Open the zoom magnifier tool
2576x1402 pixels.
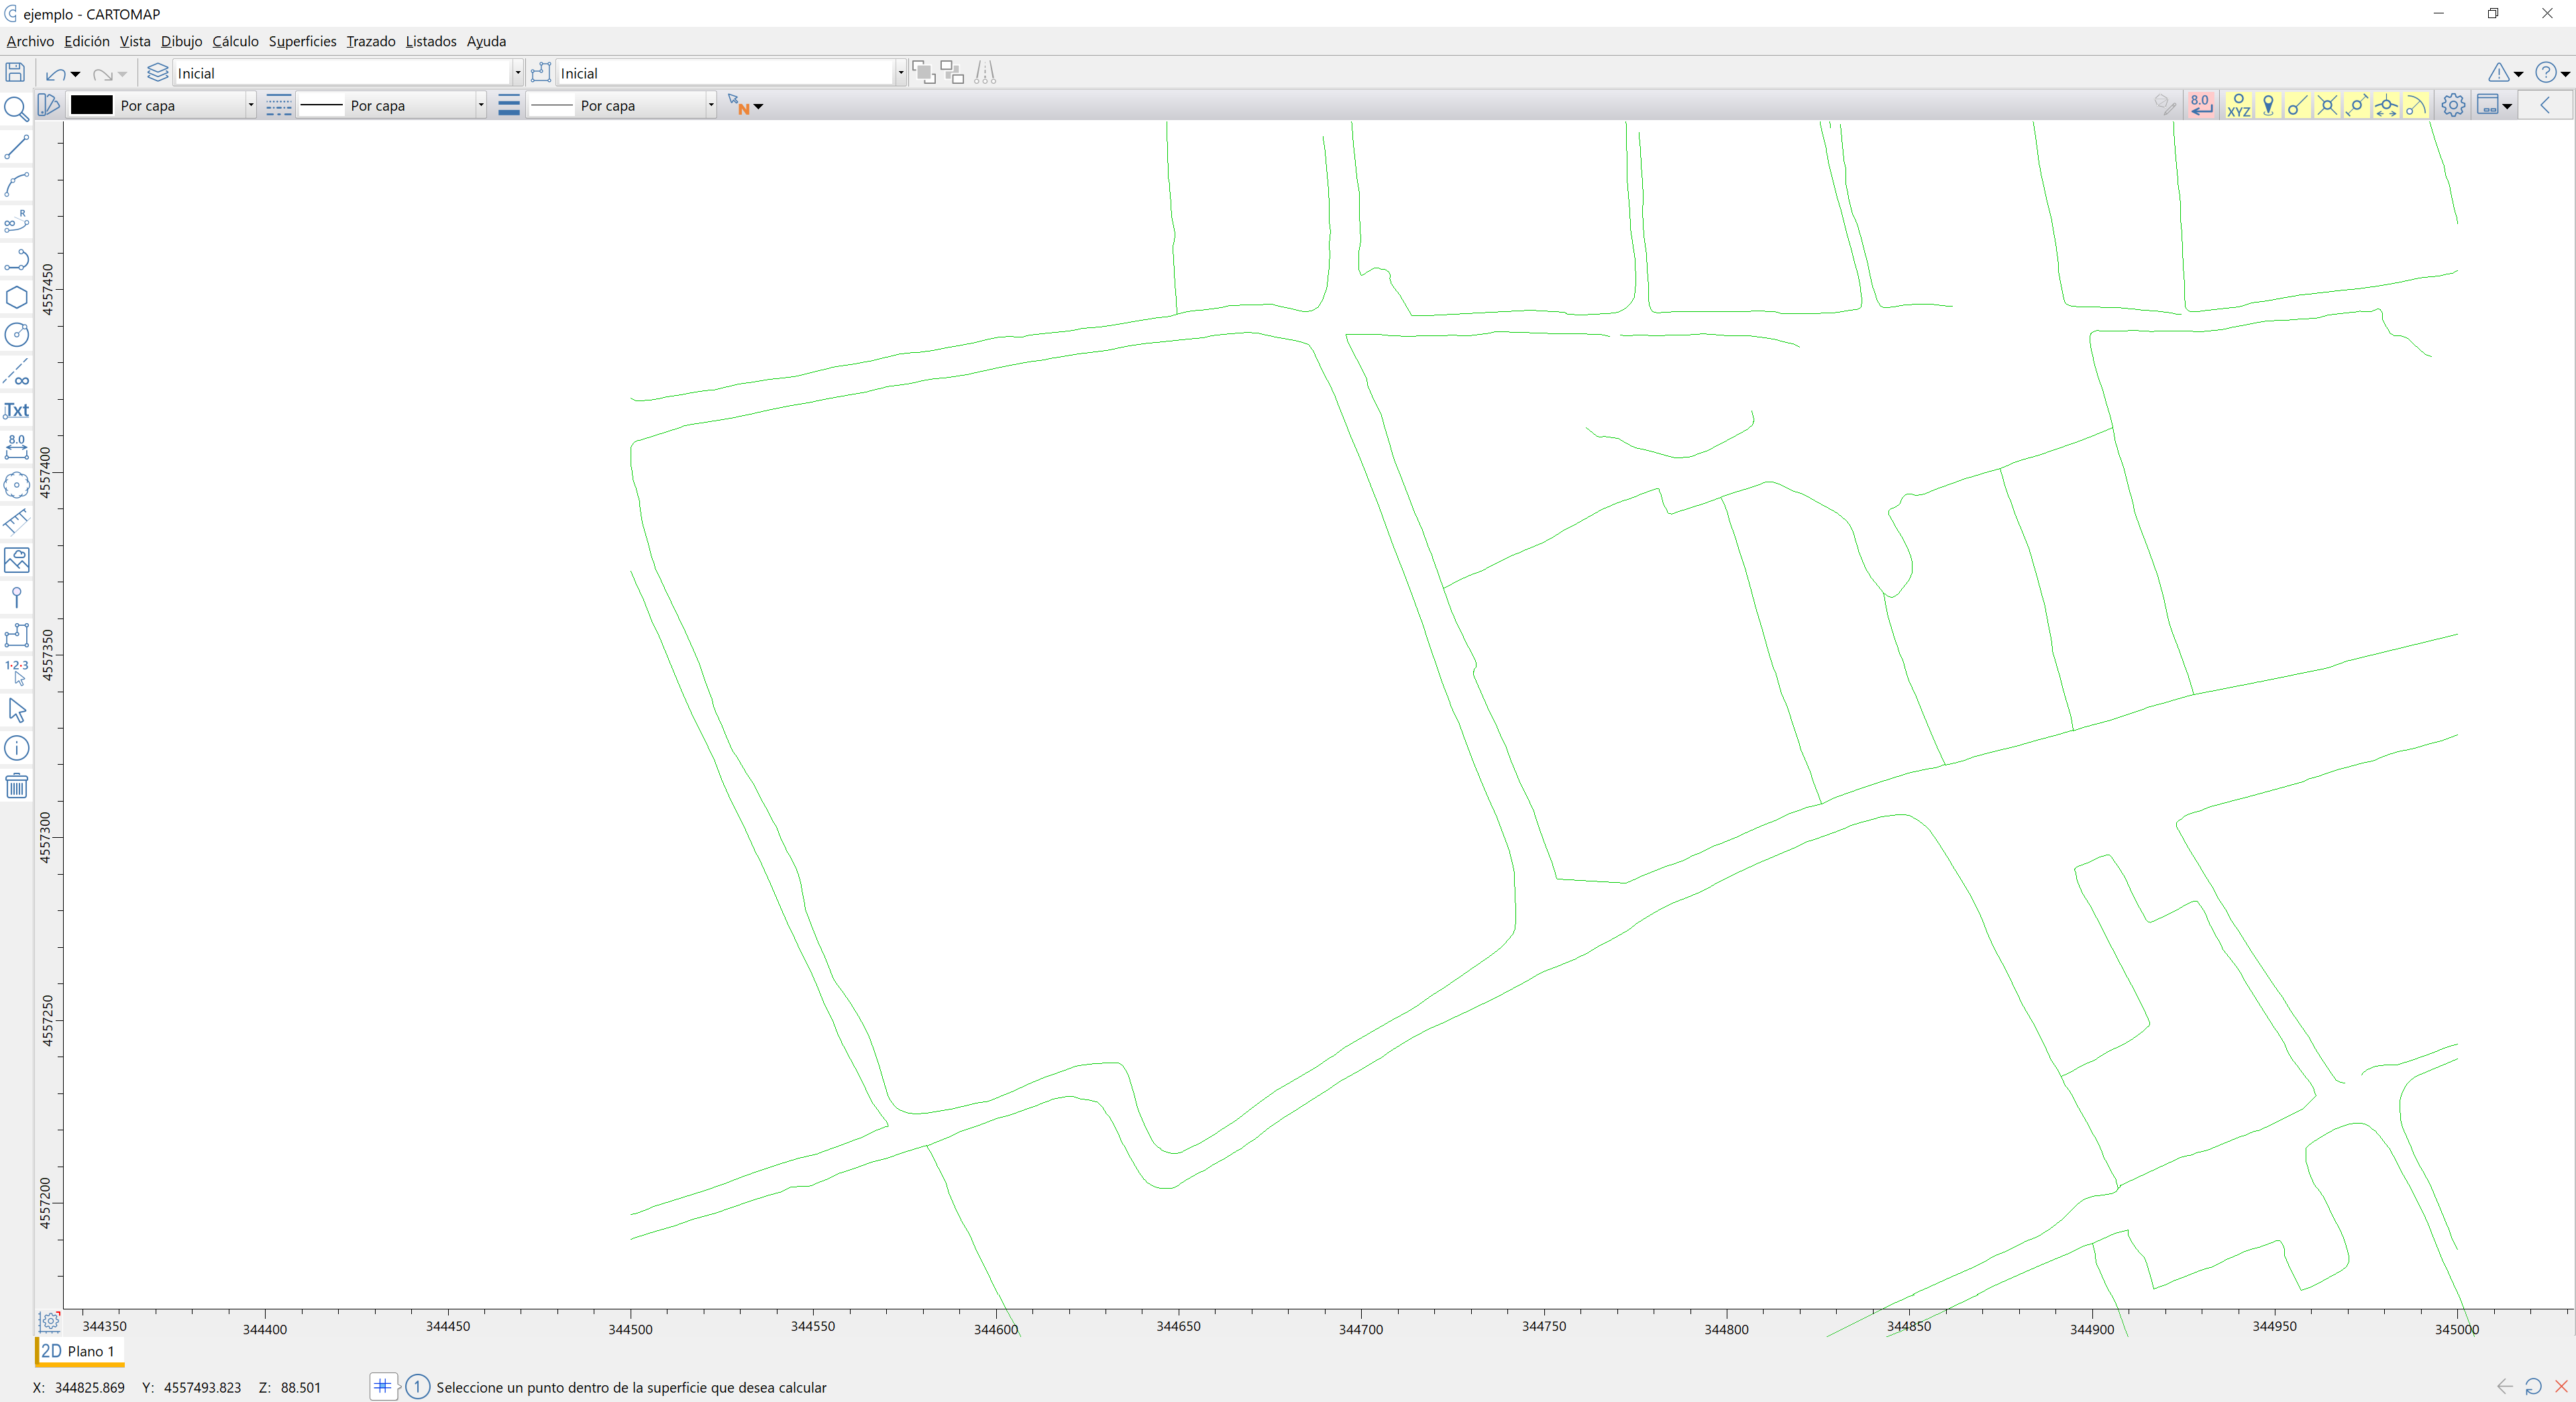tap(16, 108)
